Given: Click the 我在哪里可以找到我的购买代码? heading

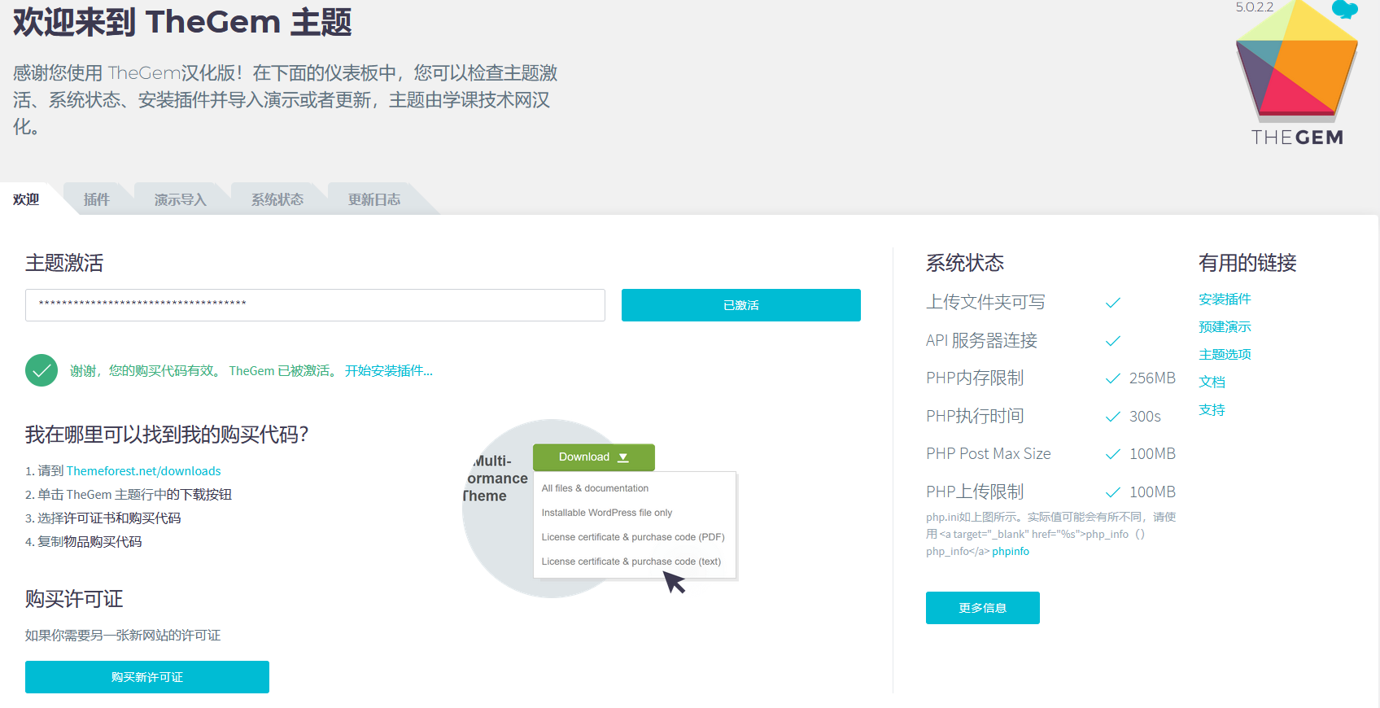Looking at the screenshot, I should pyautogui.click(x=167, y=435).
